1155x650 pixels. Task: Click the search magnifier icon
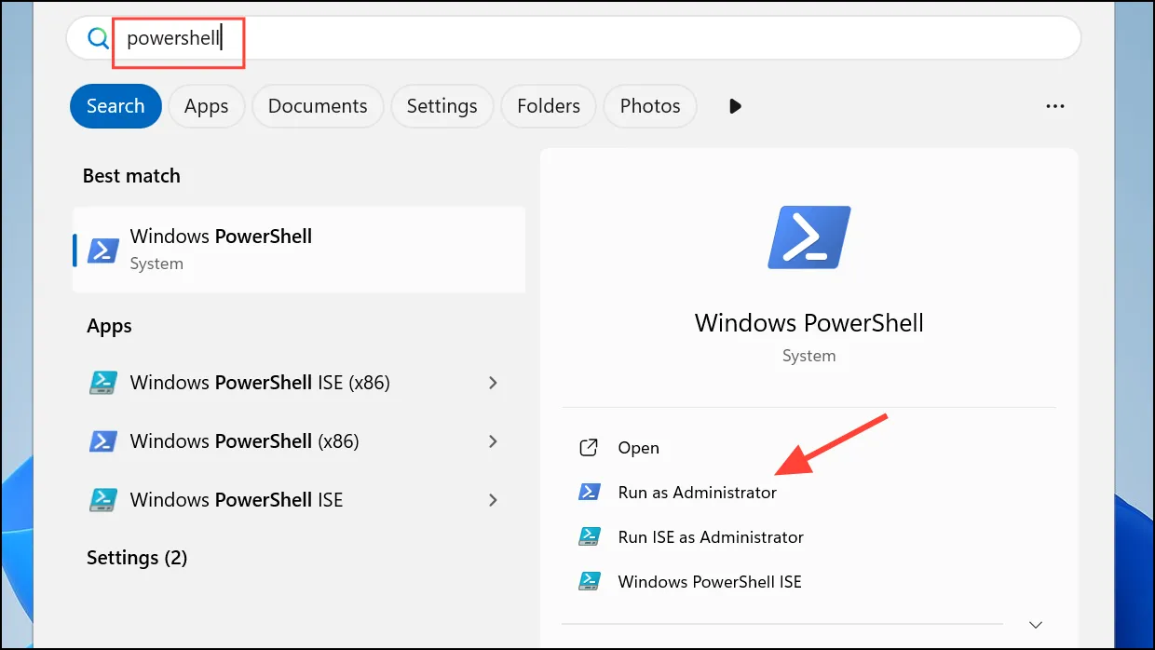tap(98, 38)
